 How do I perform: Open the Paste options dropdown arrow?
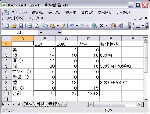coord(58,26)
